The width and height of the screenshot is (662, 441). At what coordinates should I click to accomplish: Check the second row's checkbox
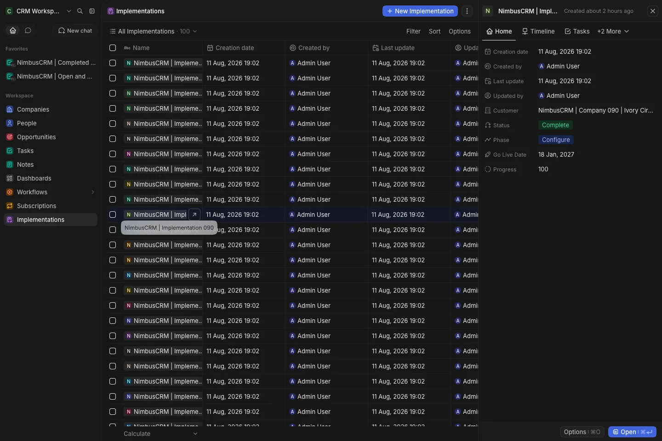click(113, 78)
